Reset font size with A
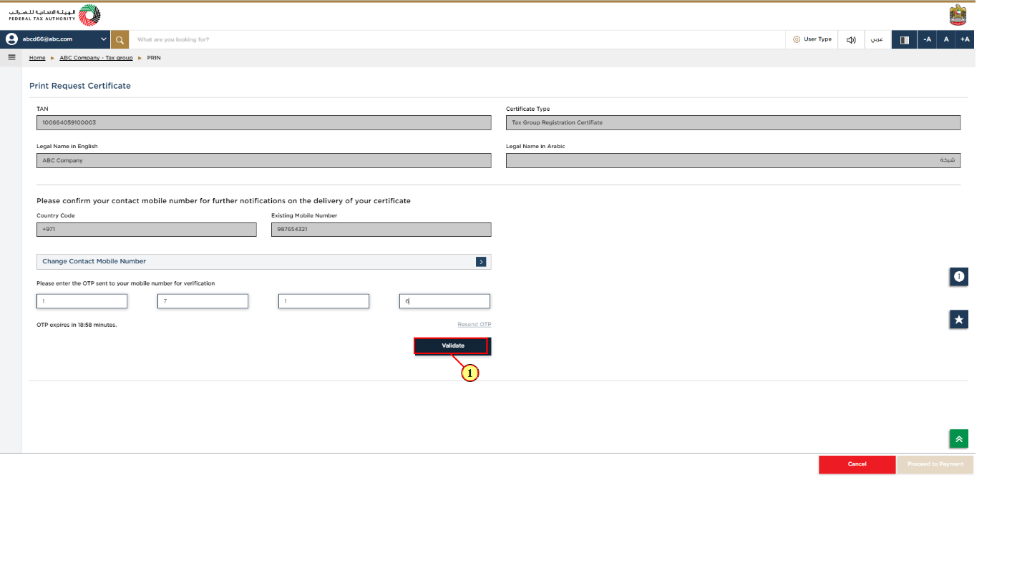 pyautogui.click(x=946, y=39)
